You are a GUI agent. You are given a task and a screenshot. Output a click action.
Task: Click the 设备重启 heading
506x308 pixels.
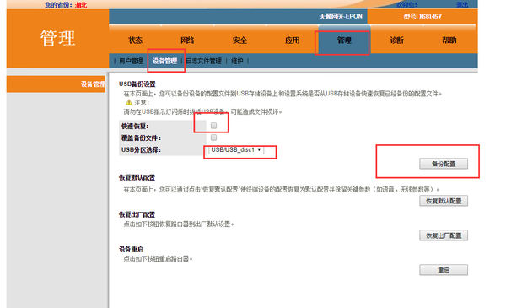tap(131, 249)
